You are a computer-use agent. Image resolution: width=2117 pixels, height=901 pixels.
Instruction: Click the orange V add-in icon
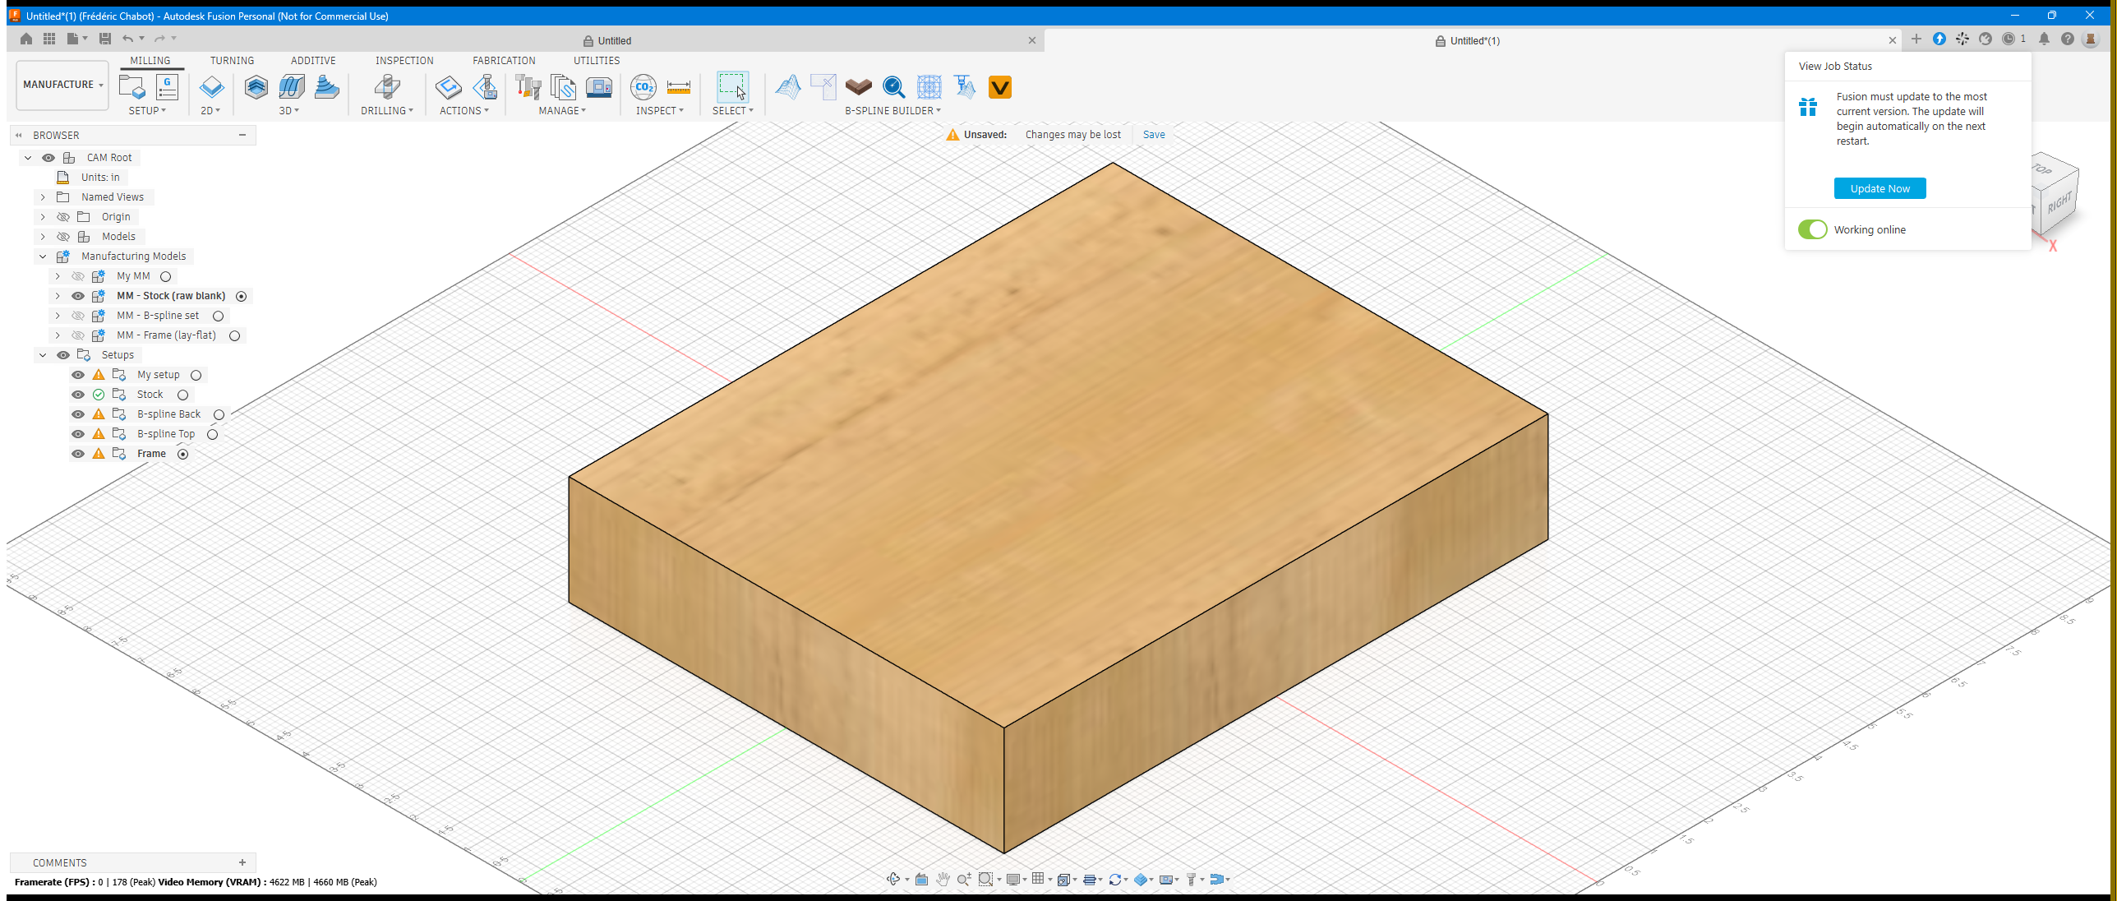click(x=1000, y=86)
